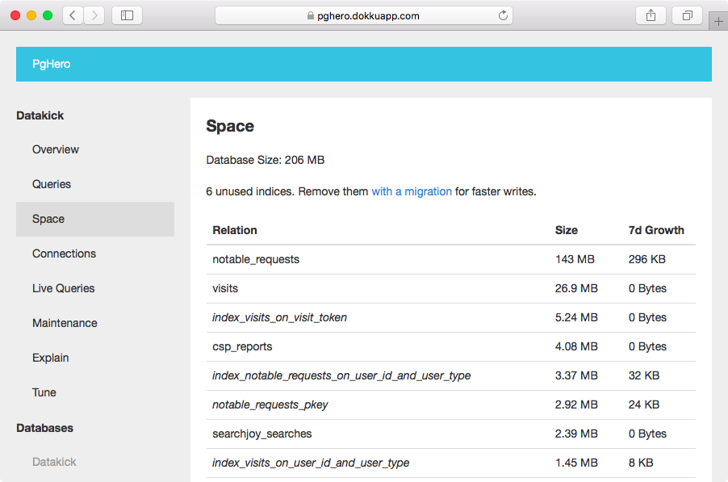Screen dimensions: 728x482
Task: Select the Datakick database link
Action: tap(54, 462)
